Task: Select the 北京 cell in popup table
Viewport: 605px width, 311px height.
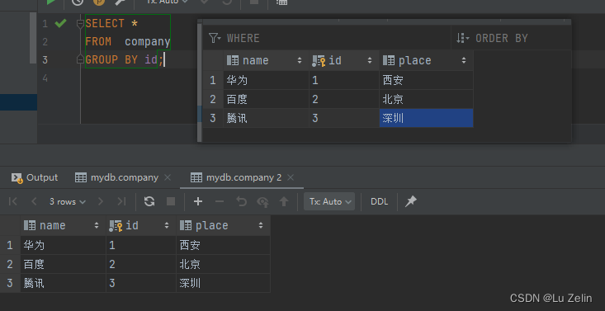Action: pyautogui.click(x=426, y=99)
